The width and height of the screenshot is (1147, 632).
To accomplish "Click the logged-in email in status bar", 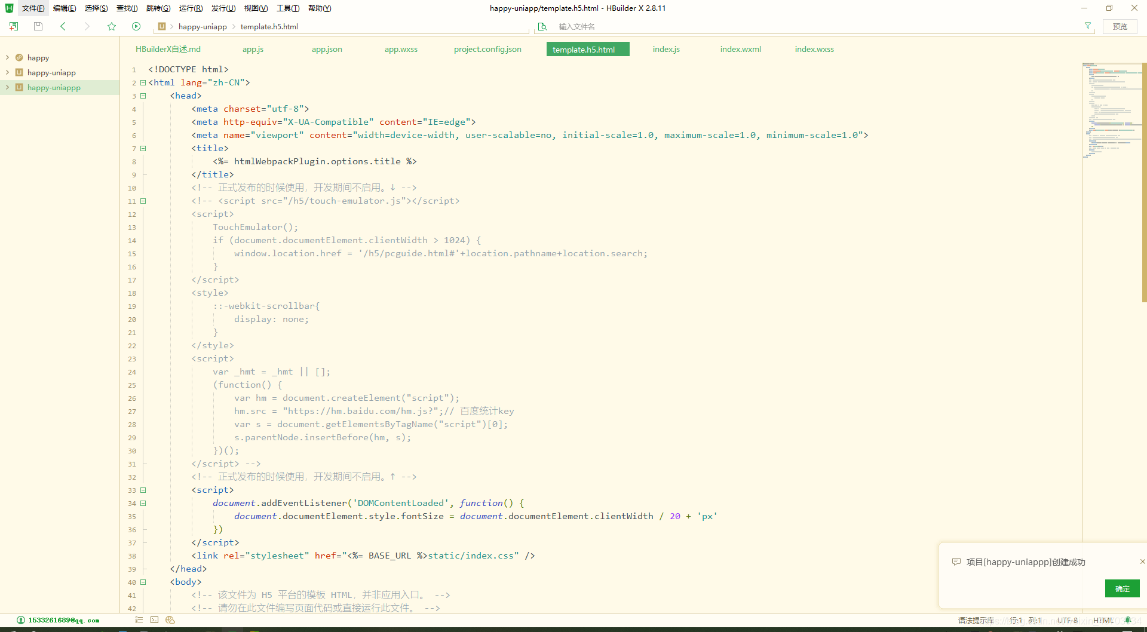I will pos(64,620).
